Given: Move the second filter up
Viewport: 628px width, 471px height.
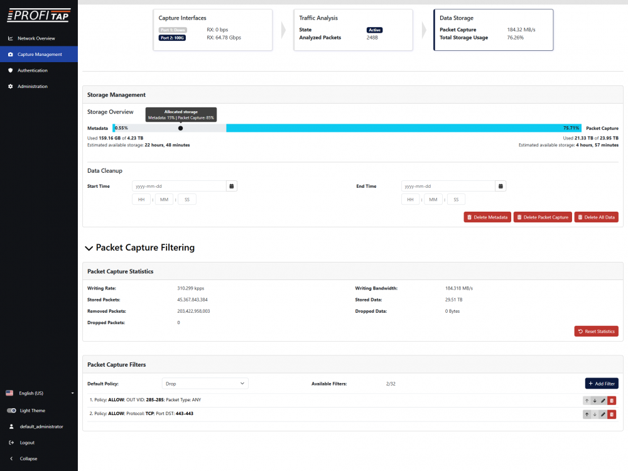Looking at the screenshot, I should 587,414.
